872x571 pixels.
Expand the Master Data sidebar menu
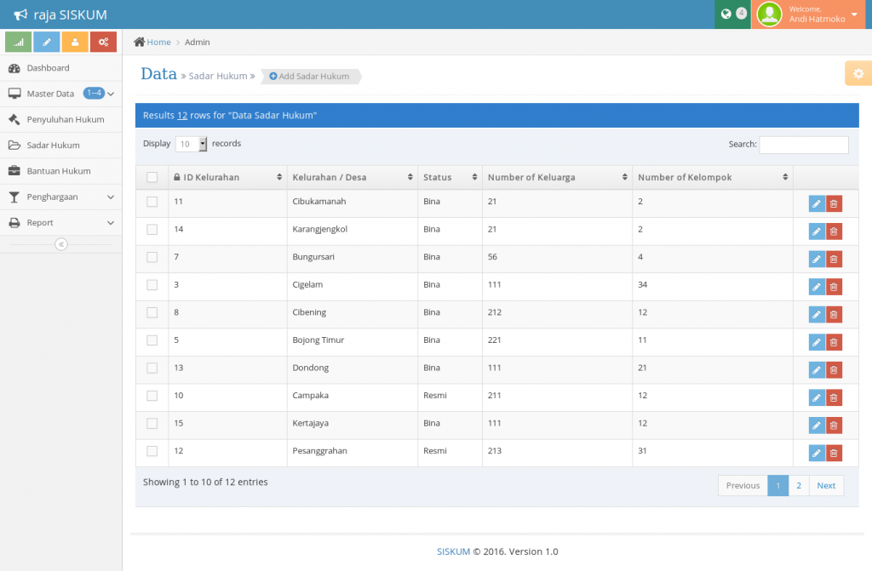60,94
